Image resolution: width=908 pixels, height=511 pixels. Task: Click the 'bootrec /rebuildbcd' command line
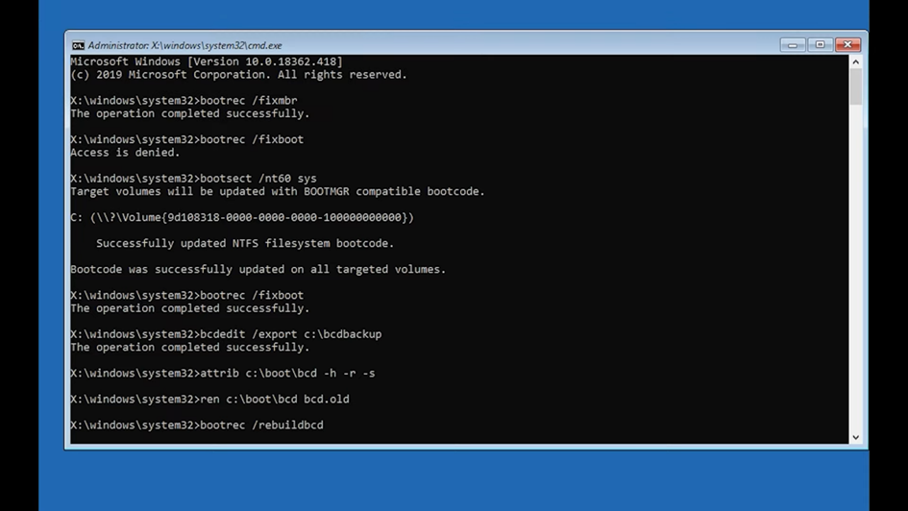tap(197, 425)
